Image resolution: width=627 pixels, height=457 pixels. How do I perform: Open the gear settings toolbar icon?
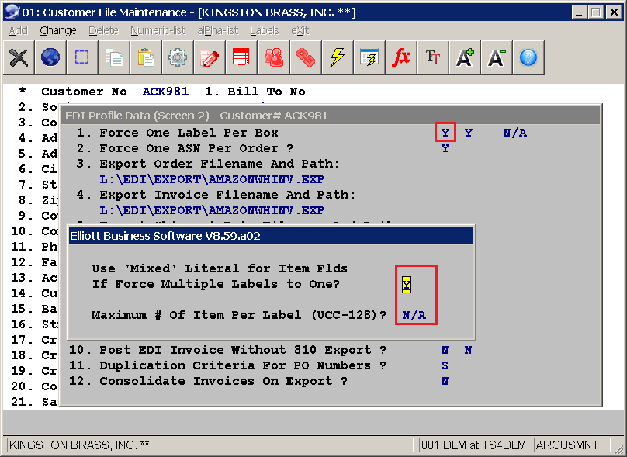tap(178, 57)
